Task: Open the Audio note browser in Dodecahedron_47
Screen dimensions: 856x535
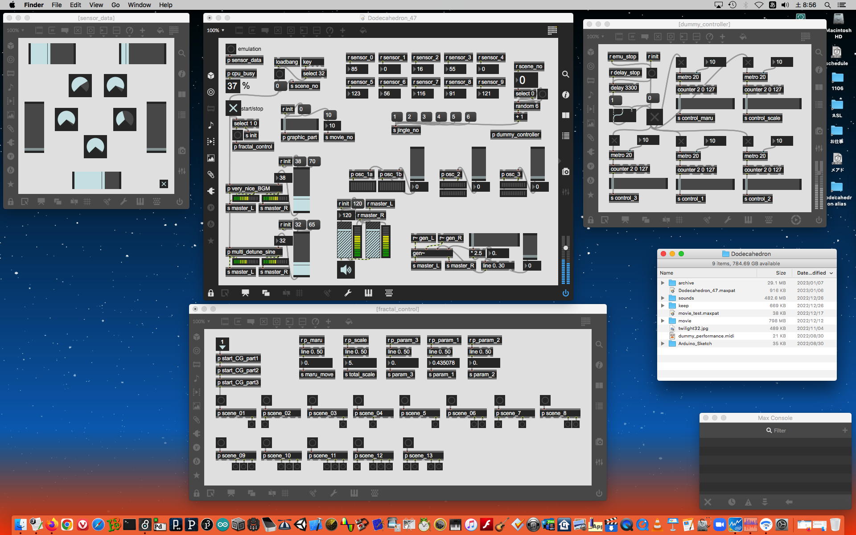Action: coord(211,125)
